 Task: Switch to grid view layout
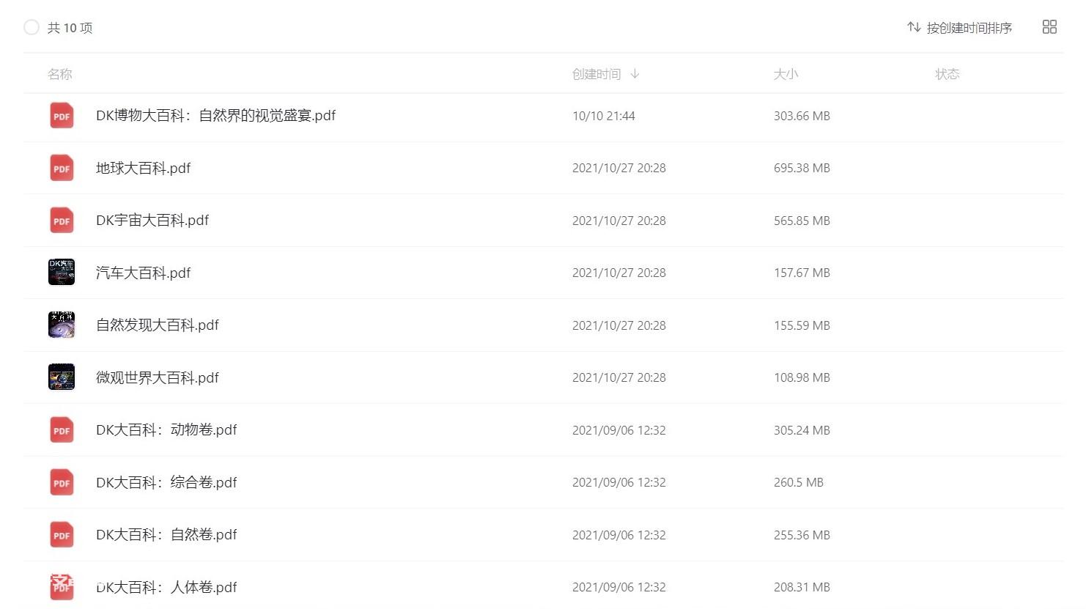[x=1049, y=27]
